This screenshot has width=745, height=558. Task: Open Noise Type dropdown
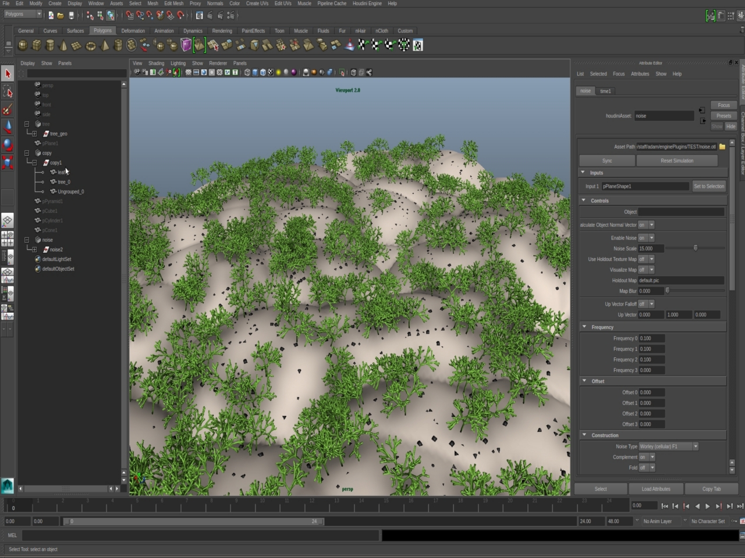click(668, 446)
